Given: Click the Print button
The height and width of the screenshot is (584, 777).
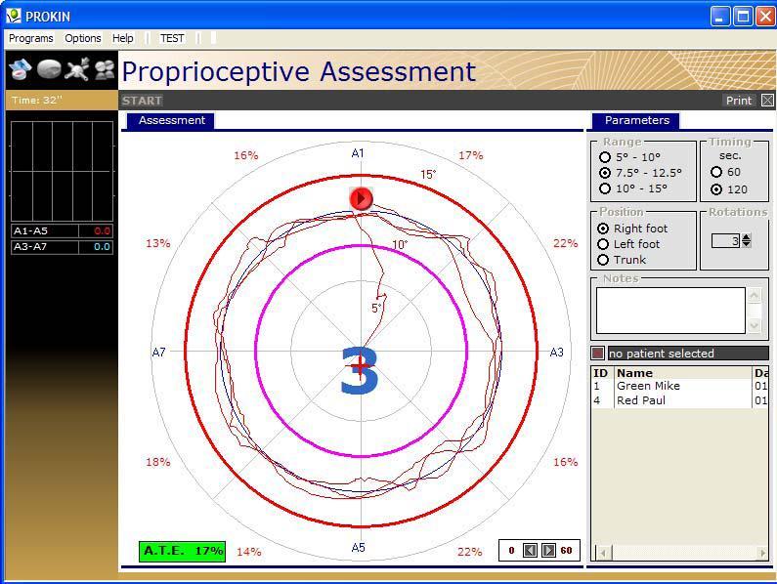Looking at the screenshot, I should coord(738,101).
